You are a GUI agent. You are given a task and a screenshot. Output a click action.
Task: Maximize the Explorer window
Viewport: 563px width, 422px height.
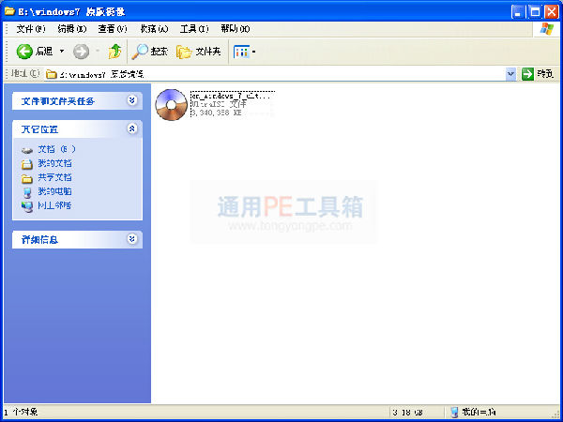(x=535, y=12)
